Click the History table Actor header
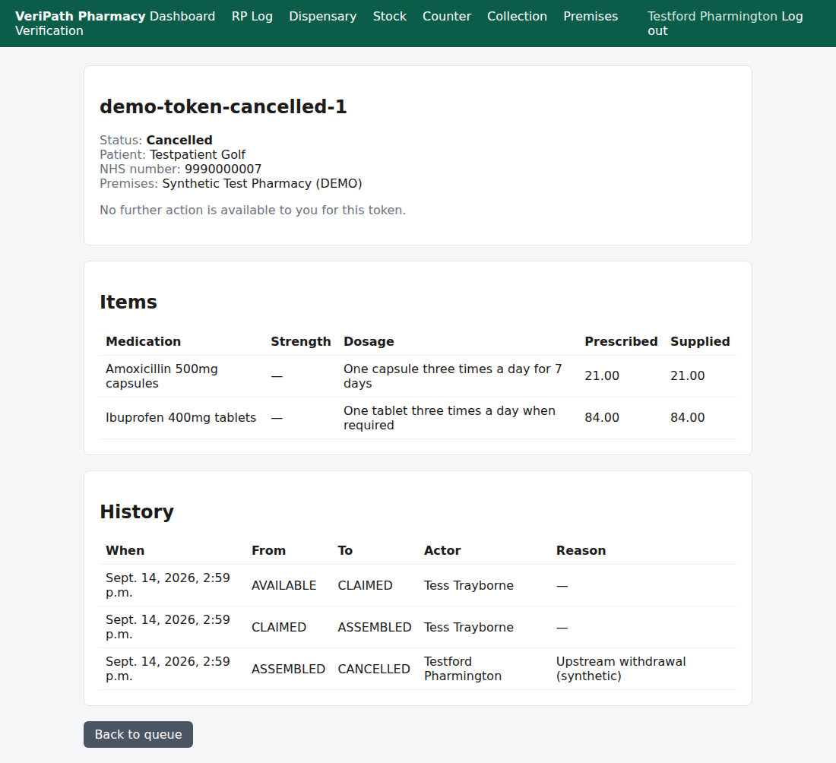 [442, 550]
